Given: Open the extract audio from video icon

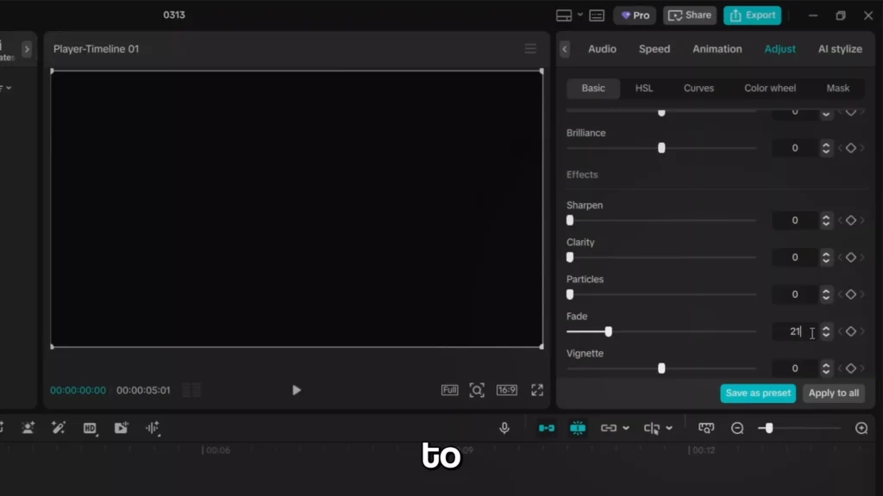Looking at the screenshot, I should (x=122, y=428).
